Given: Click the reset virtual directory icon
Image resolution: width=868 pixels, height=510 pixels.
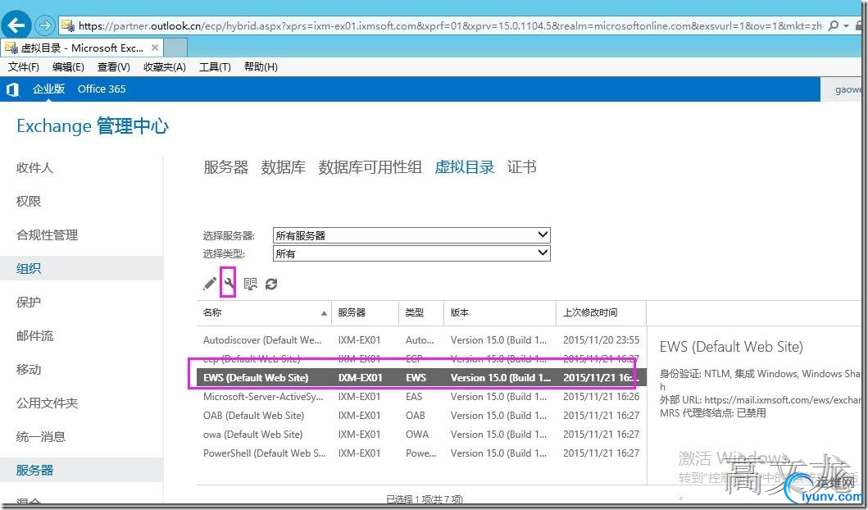Looking at the screenshot, I should [x=250, y=284].
